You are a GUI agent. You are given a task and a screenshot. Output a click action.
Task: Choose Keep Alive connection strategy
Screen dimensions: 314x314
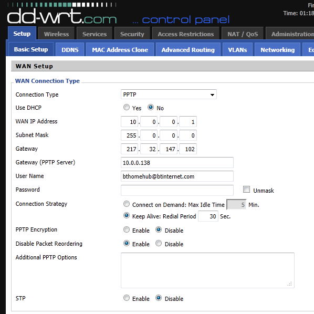127,215
